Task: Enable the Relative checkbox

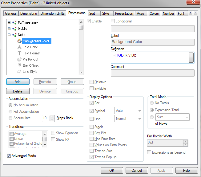Action: point(91,82)
